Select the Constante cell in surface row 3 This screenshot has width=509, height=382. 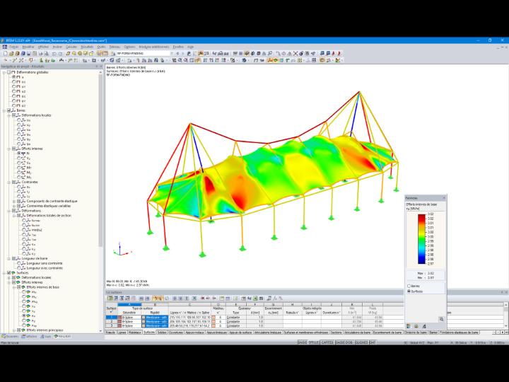[237, 325]
